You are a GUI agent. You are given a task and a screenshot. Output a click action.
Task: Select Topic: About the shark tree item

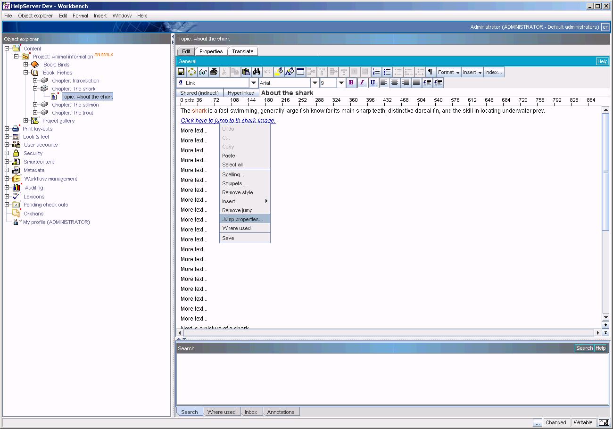[x=87, y=97]
